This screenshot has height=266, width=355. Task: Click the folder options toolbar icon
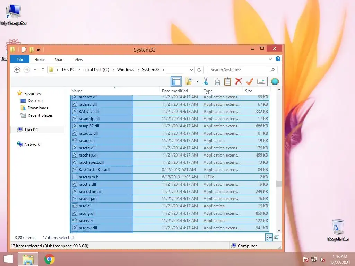[189, 81]
